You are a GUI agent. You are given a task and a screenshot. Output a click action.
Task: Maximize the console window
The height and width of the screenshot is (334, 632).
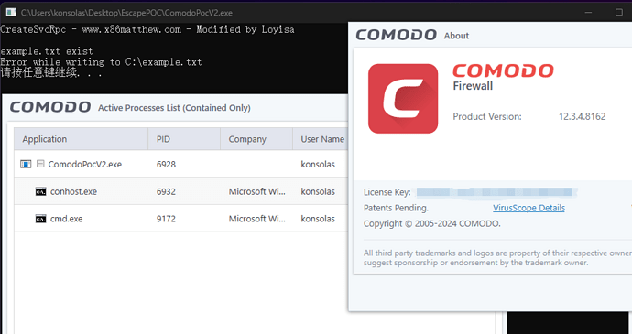(x=618, y=13)
